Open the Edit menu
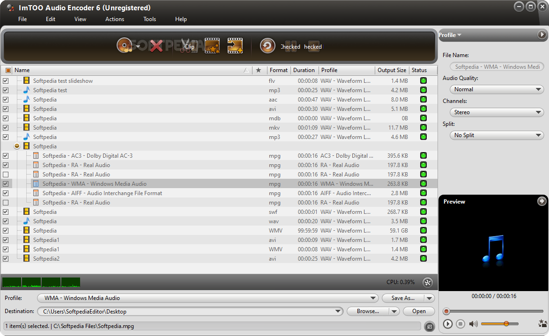 click(x=51, y=19)
